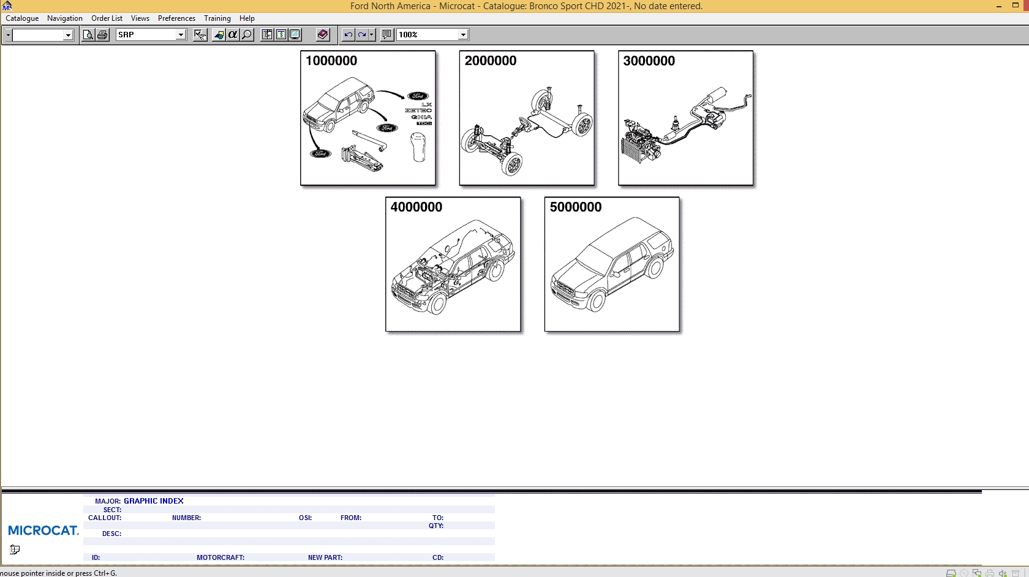Click the QTY: field label
Viewport: 1029px width, 577px height.
click(436, 526)
